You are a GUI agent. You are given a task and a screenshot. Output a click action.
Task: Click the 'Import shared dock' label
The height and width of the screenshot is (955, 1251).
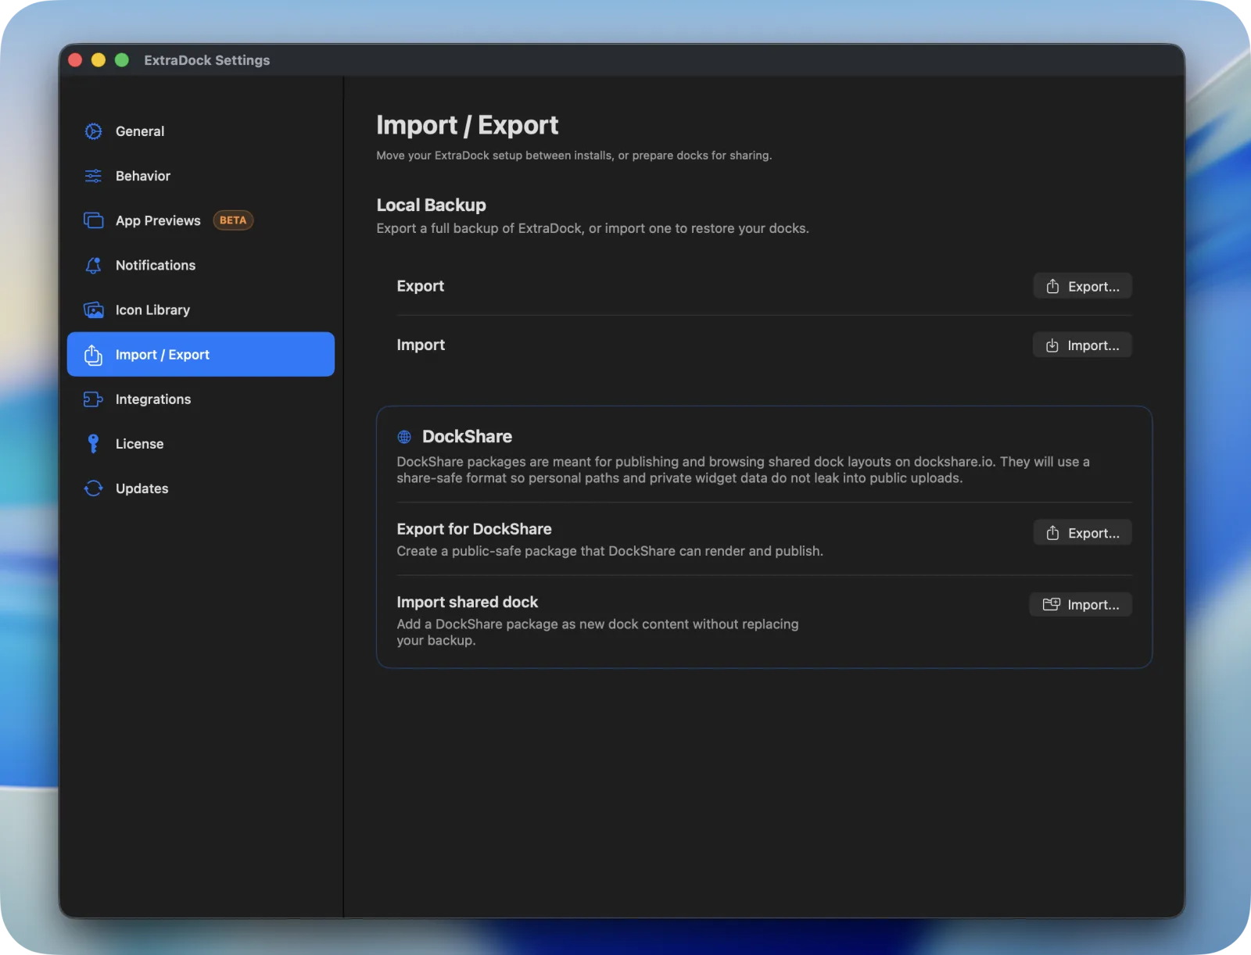tap(467, 602)
